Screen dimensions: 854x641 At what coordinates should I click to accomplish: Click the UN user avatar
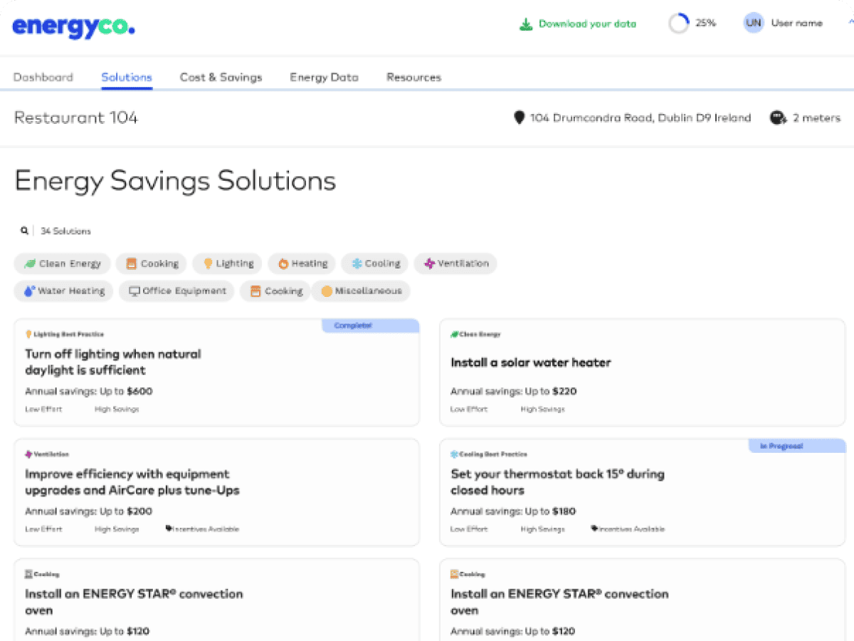click(754, 24)
